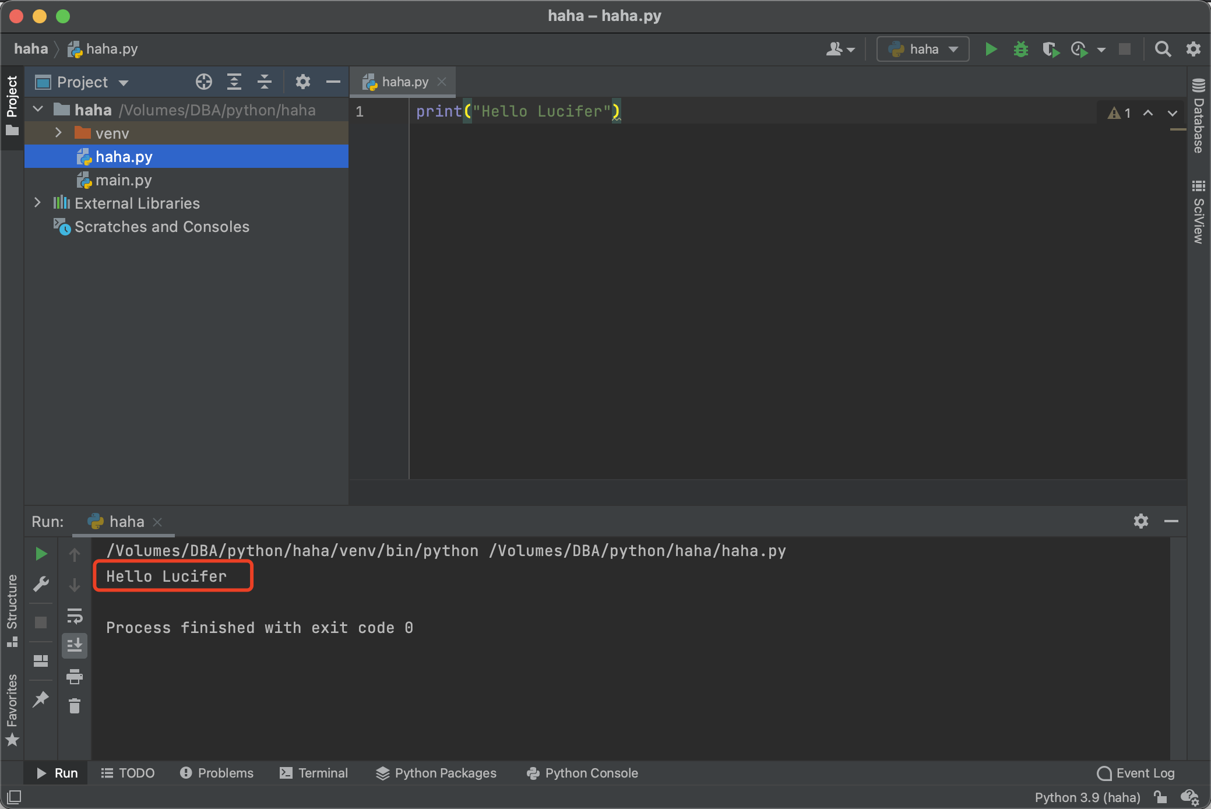Open the TODO tool window
The height and width of the screenshot is (809, 1211).
click(x=128, y=773)
